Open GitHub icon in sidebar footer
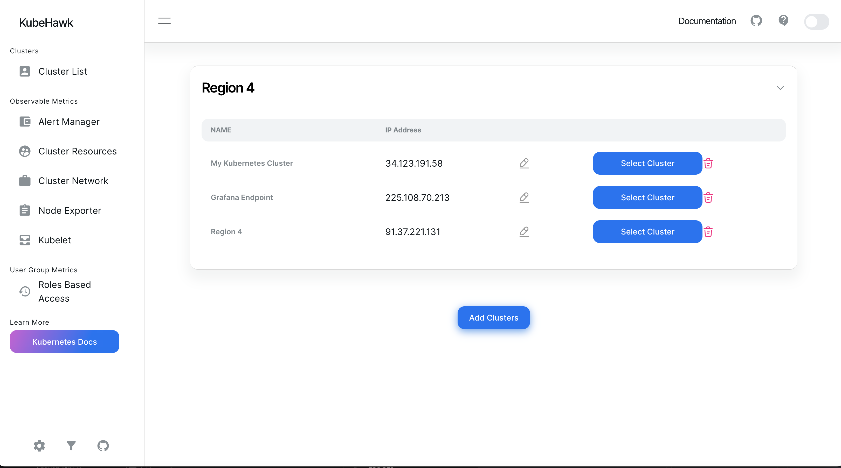The image size is (841, 468). (x=103, y=446)
